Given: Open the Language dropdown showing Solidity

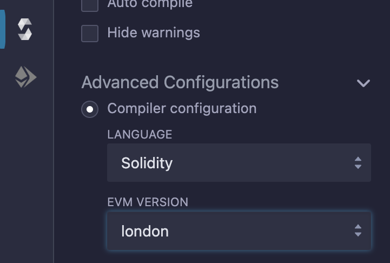Looking at the screenshot, I should click(x=238, y=163).
